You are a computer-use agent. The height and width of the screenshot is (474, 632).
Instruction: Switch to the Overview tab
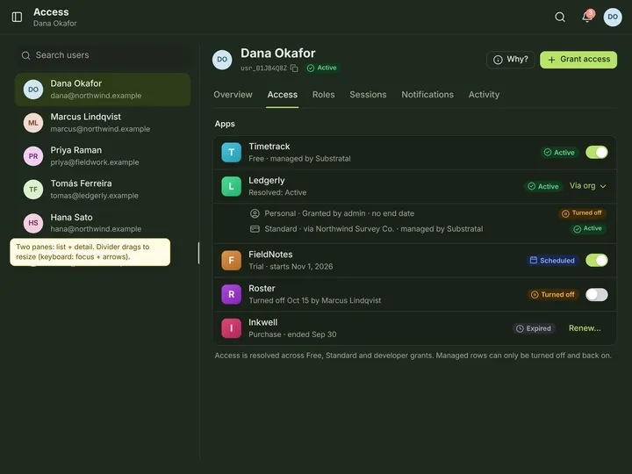point(233,95)
